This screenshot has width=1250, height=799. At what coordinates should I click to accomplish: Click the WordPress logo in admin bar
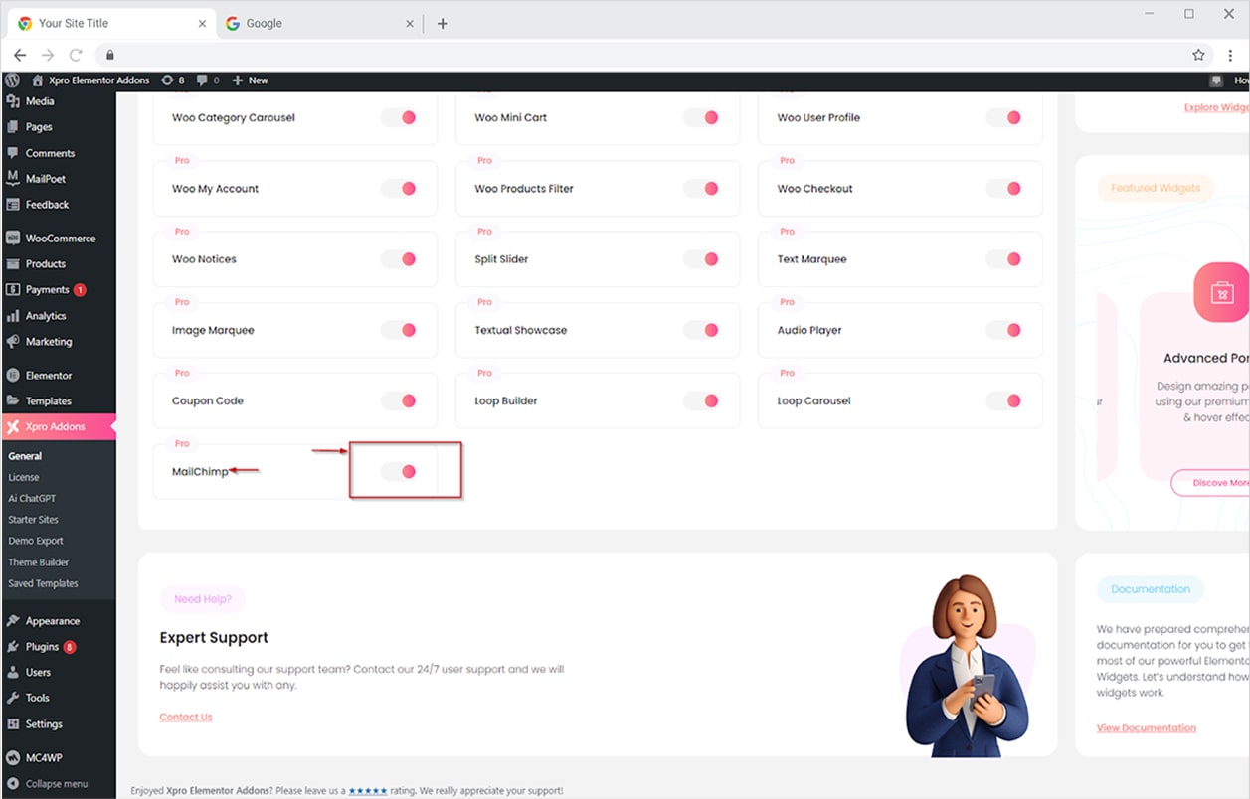pos(12,80)
